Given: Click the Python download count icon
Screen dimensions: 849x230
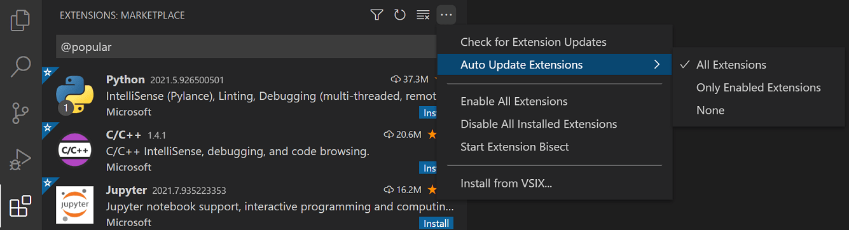Looking at the screenshot, I should pyautogui.click(x=396, y=79).
